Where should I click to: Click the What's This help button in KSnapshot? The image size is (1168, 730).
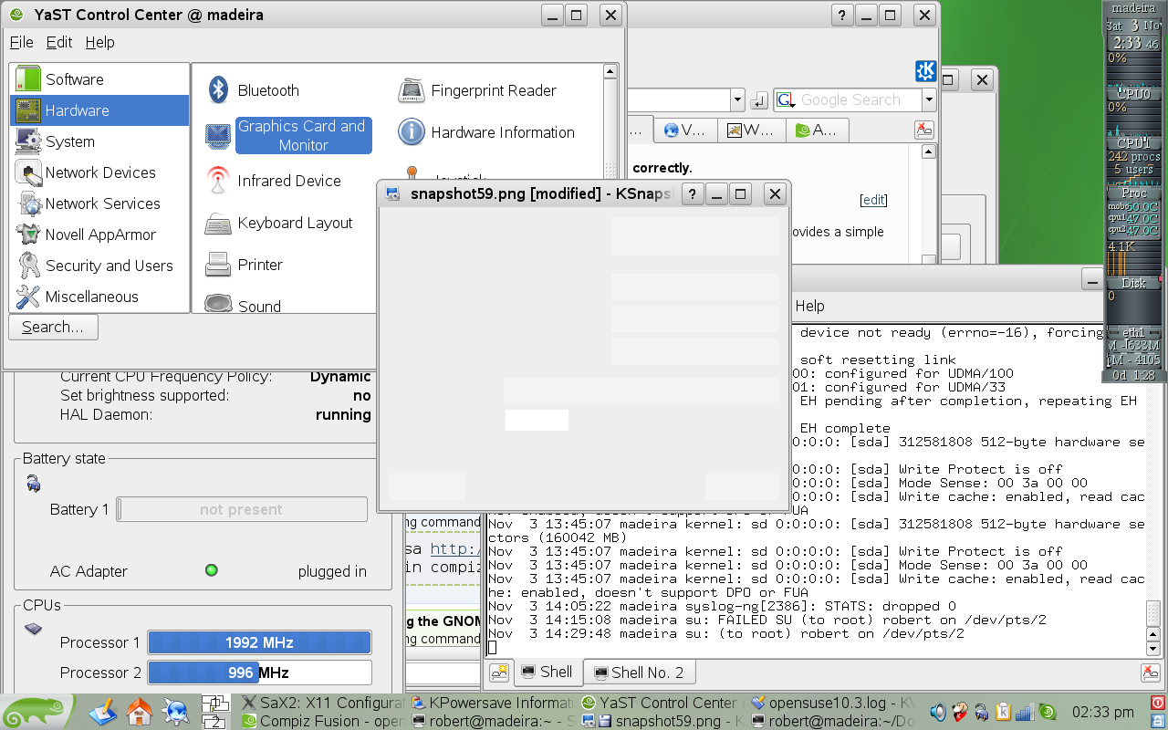tap(693, 193)
